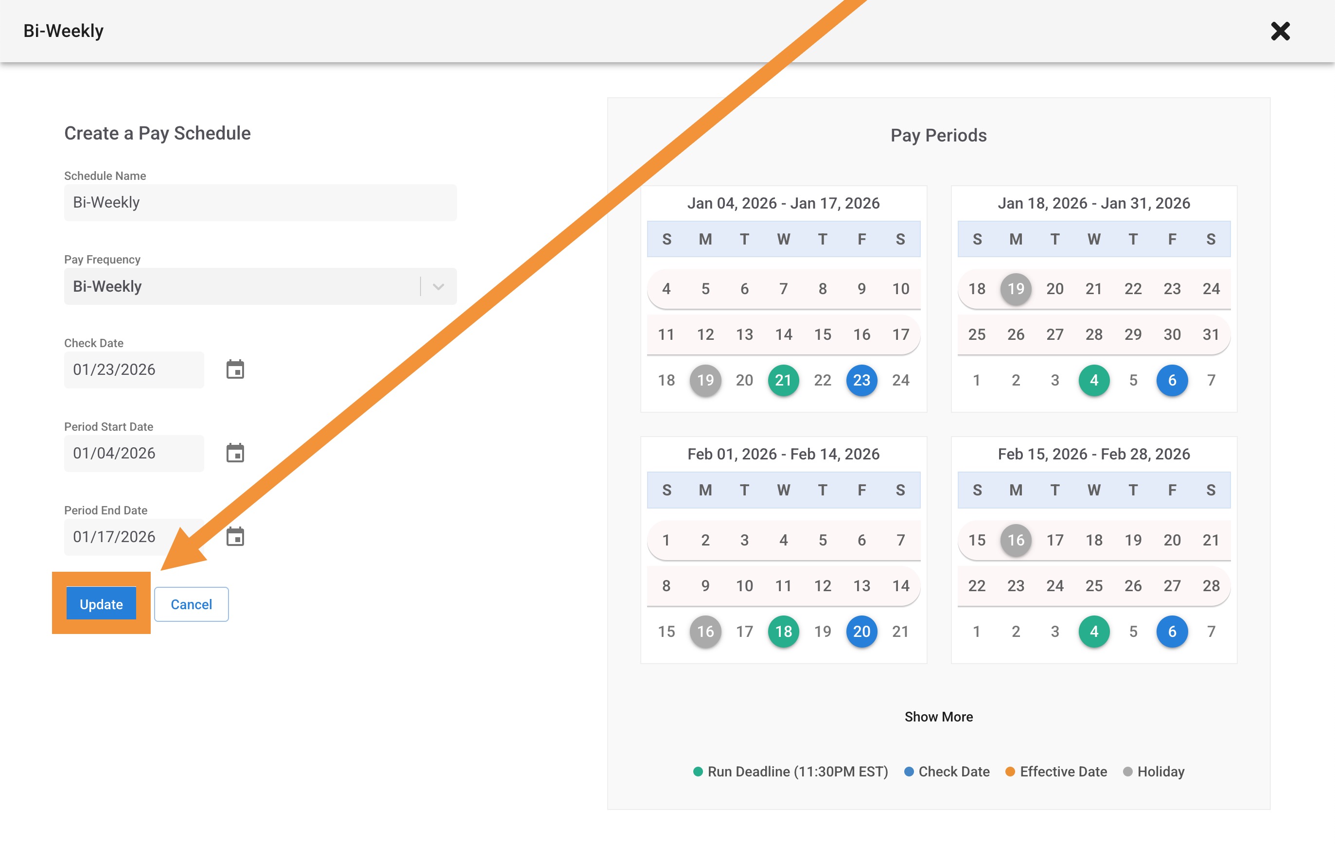Click blue check date 23 in first calendar
This screenshot has width=1335, height=844.
click(861, 380)
